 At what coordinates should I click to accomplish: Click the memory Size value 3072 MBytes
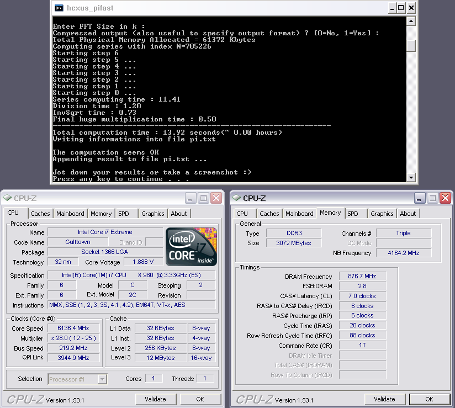(x=294, y=243)
